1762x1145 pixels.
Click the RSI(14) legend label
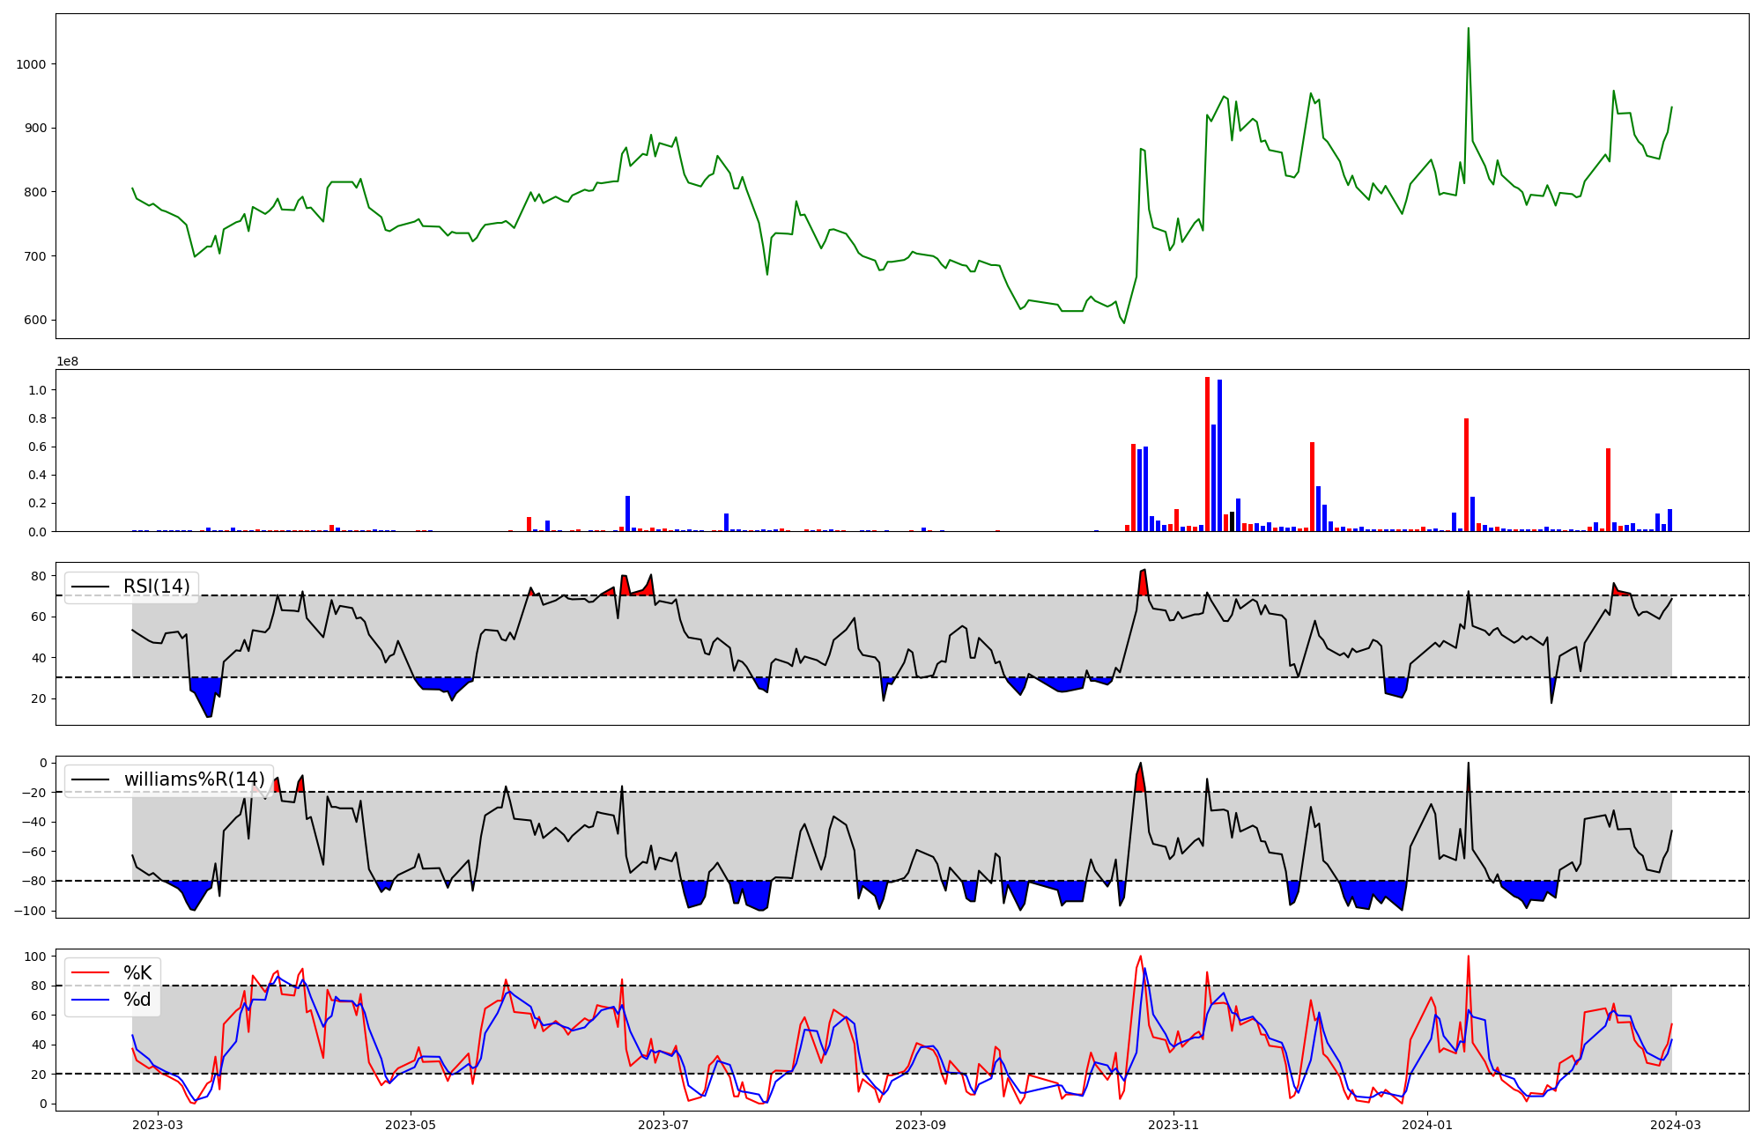[156, 587]
